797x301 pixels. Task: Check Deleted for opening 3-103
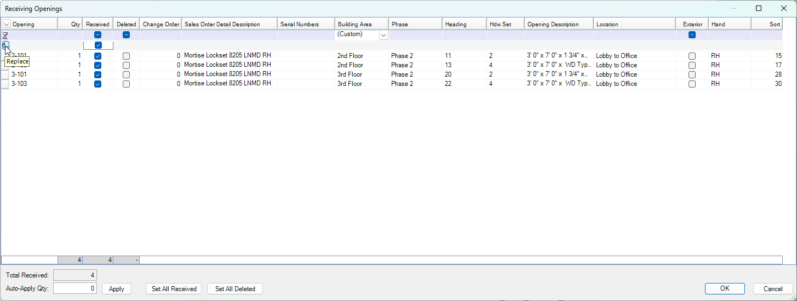click(126, 84)
